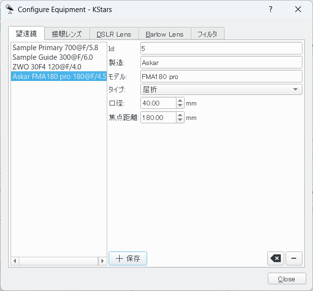Select ZWO 30F4 120@F/4.0 telescope entry
313x291 pixels.
47,66
